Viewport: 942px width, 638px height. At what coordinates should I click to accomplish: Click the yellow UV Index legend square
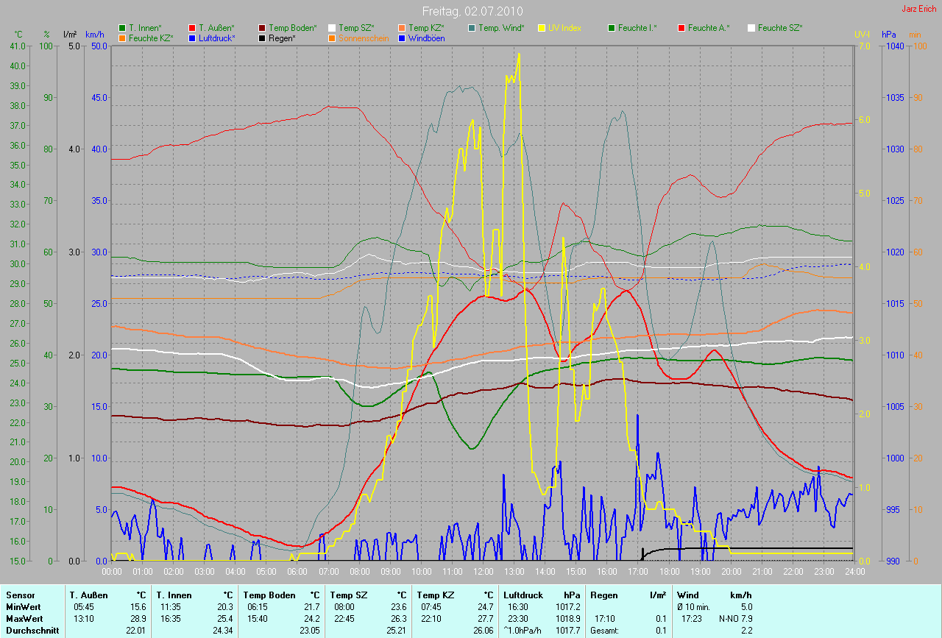click(x=542, y=28)
